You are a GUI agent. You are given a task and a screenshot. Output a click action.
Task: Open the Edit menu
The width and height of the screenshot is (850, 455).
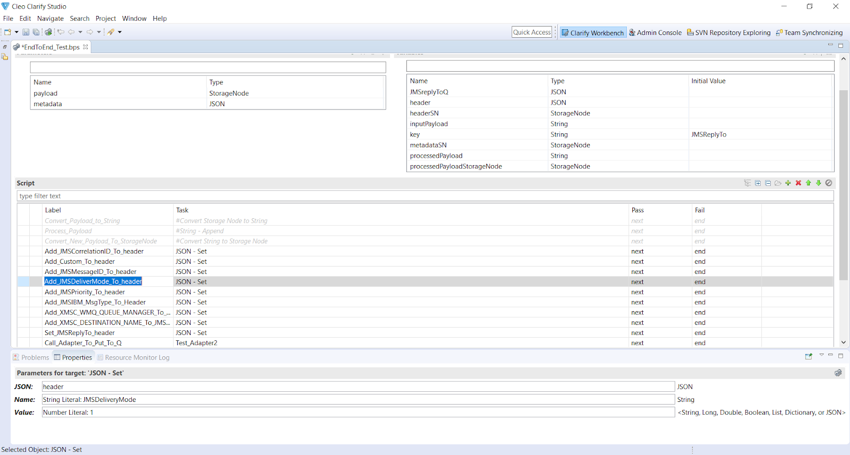[25, 18]
